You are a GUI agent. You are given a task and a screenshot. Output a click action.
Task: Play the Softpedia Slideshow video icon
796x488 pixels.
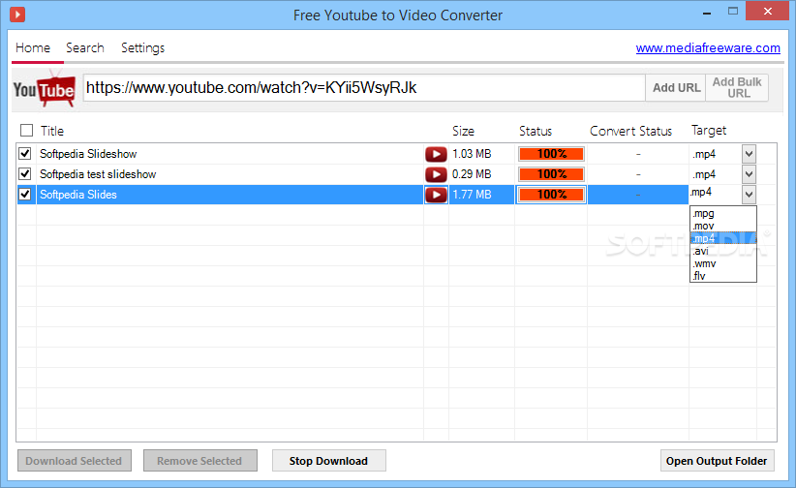pos(436,154)
